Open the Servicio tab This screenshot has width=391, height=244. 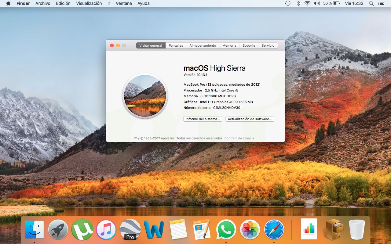click(x=268, y=45)
